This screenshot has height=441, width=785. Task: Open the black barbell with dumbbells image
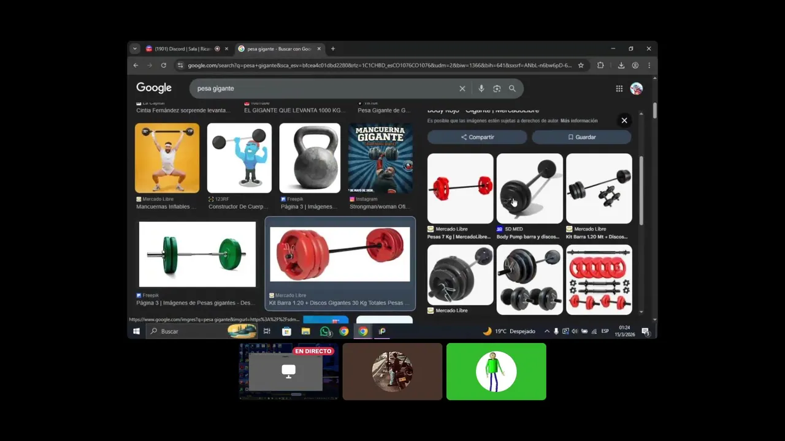(529, 279)
